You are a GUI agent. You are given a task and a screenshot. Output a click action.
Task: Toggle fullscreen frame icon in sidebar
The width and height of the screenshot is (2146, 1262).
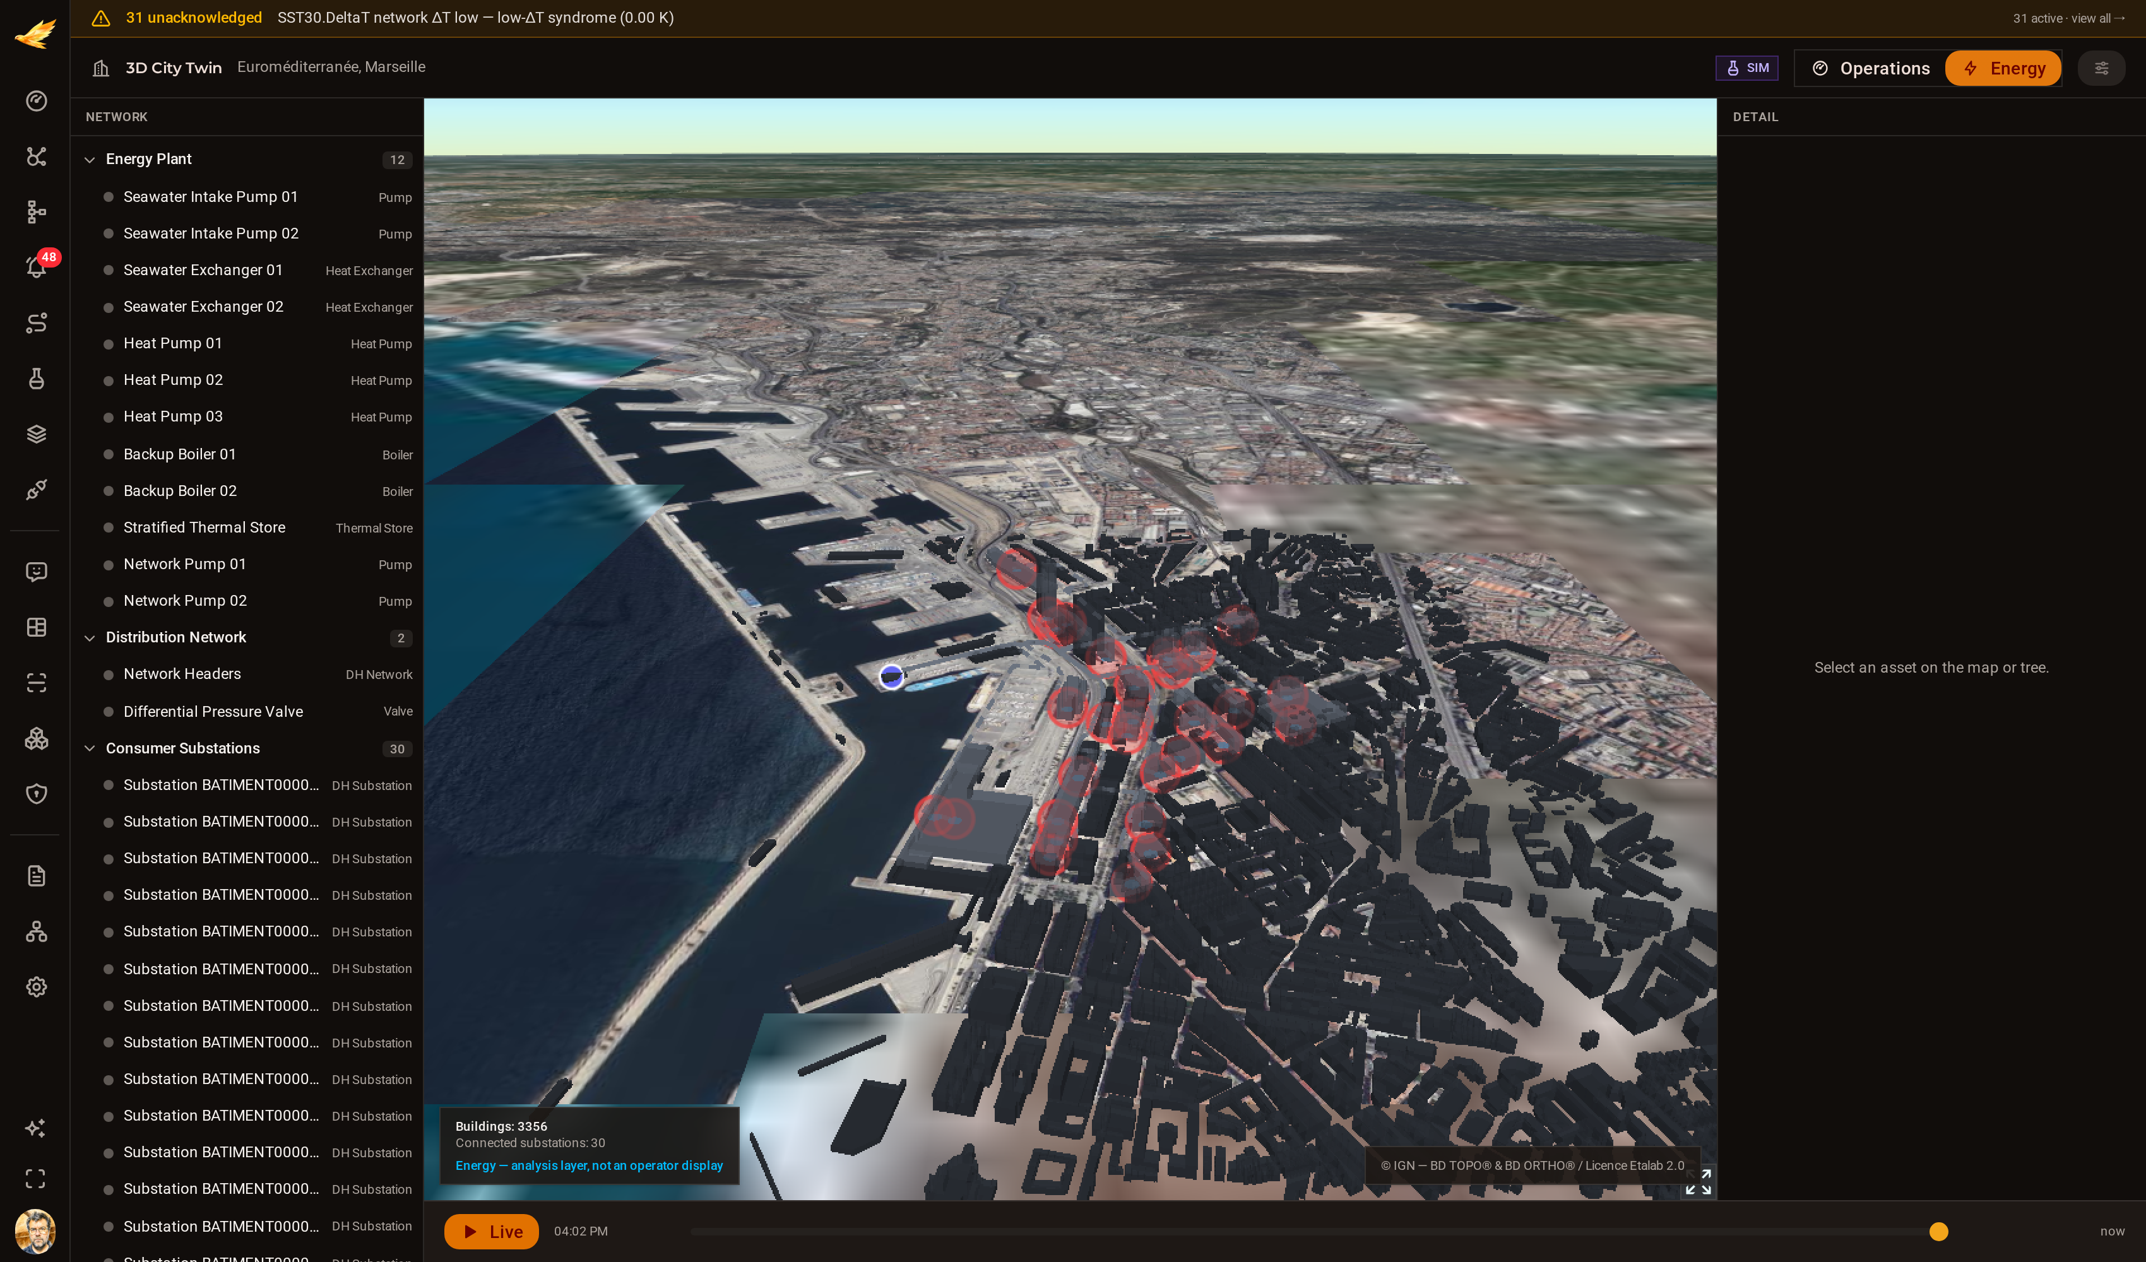(x=36, y=1179)
